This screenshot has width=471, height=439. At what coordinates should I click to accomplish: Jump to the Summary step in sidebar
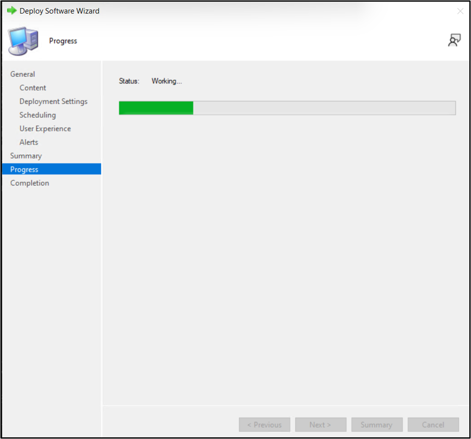(26, 156)
